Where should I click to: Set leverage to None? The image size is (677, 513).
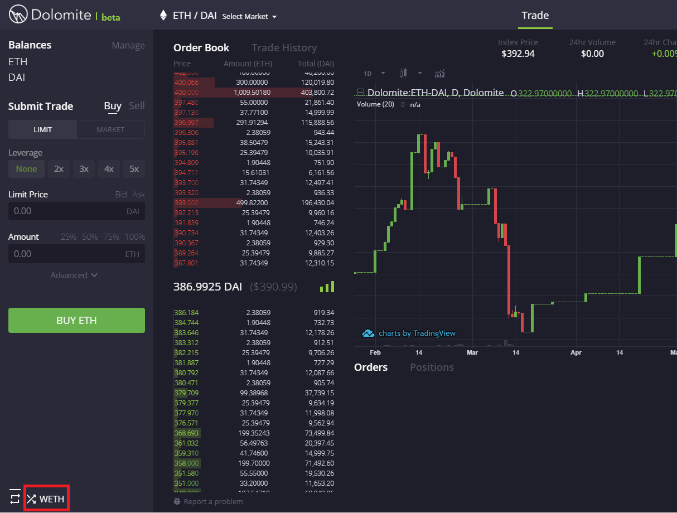coord(26,169)
